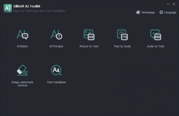179x116 pixels.
Task: Launch the AI Prompts icon
Action: click(56, 34)
